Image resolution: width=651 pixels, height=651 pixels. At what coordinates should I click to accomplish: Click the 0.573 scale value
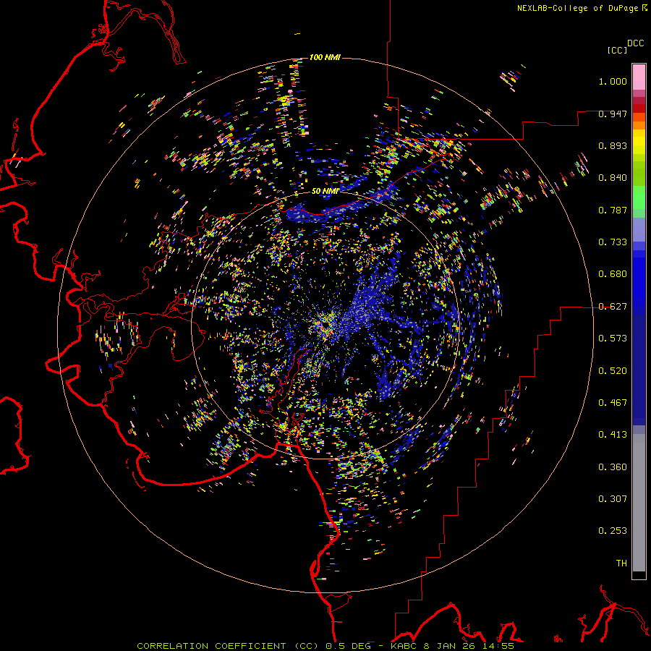613,339
